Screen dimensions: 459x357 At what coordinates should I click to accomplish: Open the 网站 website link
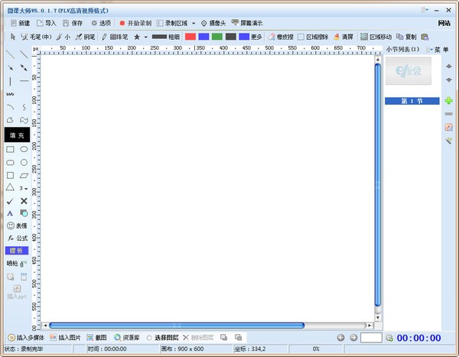click(444, 23)
